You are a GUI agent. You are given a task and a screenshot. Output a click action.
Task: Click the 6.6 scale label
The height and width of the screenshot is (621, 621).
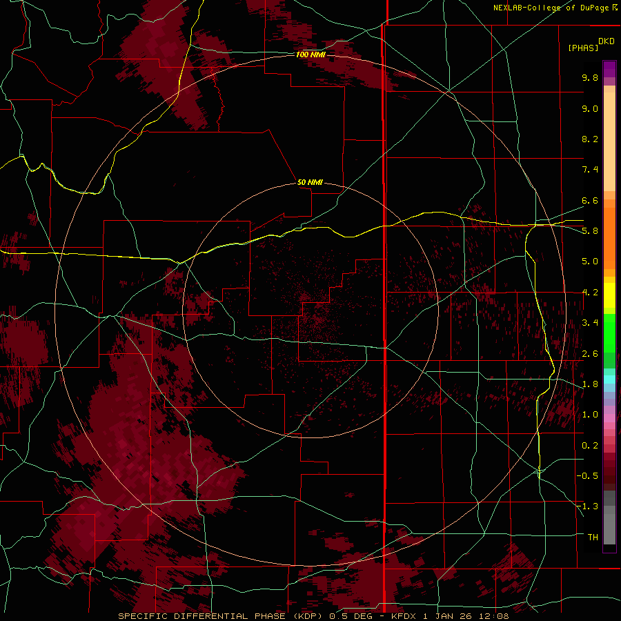pos(590,200)
